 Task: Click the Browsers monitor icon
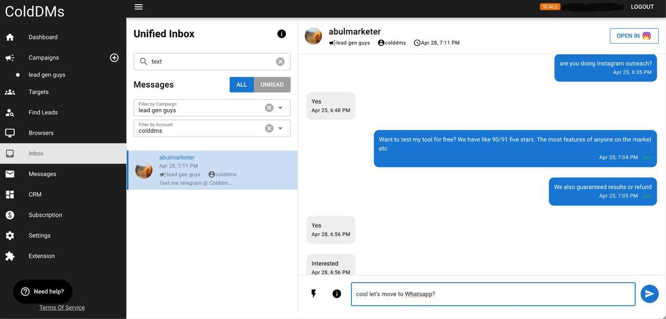coord(10,133)
